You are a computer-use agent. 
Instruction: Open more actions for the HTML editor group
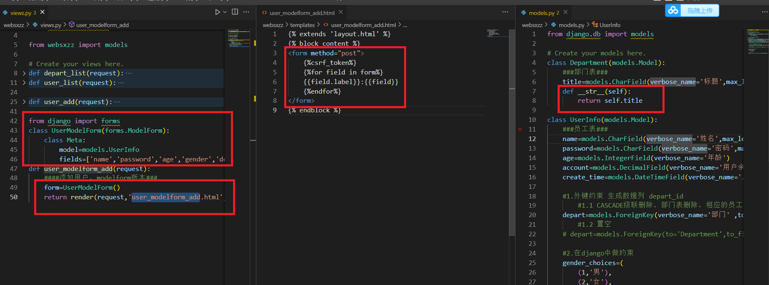point(505,12)
